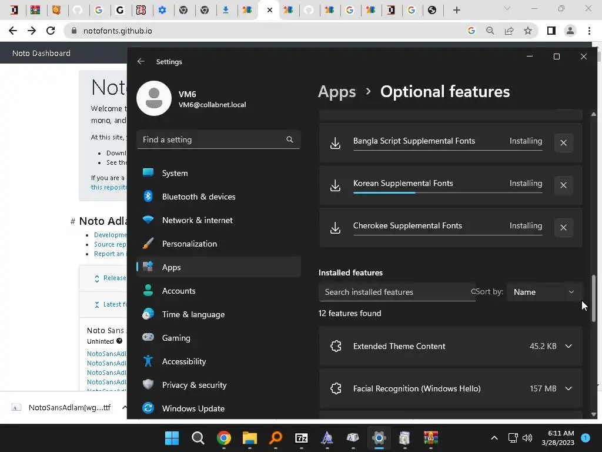Click the Settings vertical scrollbar thumb
The width and height of the screenshot is (602, 452).
tap(594, 298)
